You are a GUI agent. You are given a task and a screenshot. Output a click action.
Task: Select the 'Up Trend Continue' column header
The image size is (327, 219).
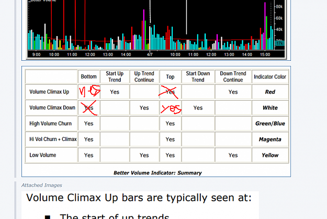[x=144, y=76]
